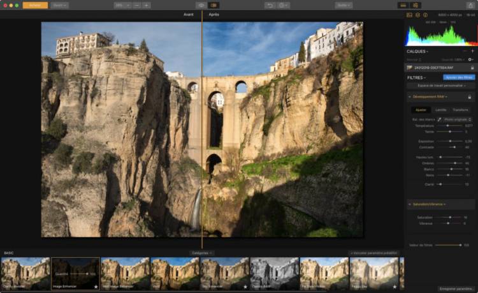Show the histogram panel icon
478x293 pixels.
[410, 15]
